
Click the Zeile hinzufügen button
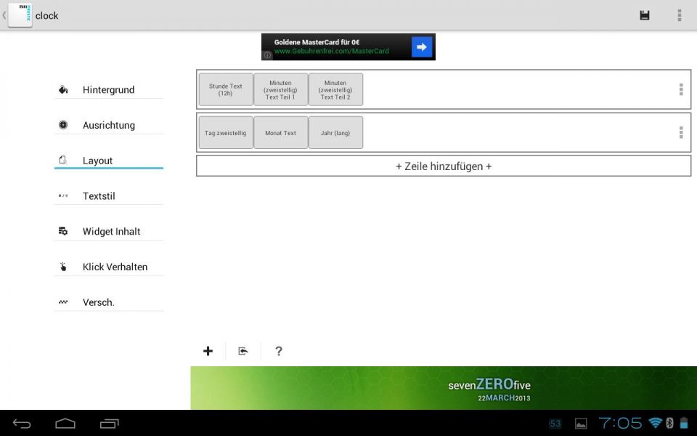443,166
